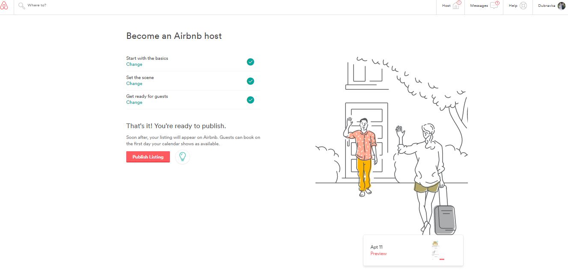The image size is (568, 270).
Task: Click the search magnifier icon
Action: point(21,6)
